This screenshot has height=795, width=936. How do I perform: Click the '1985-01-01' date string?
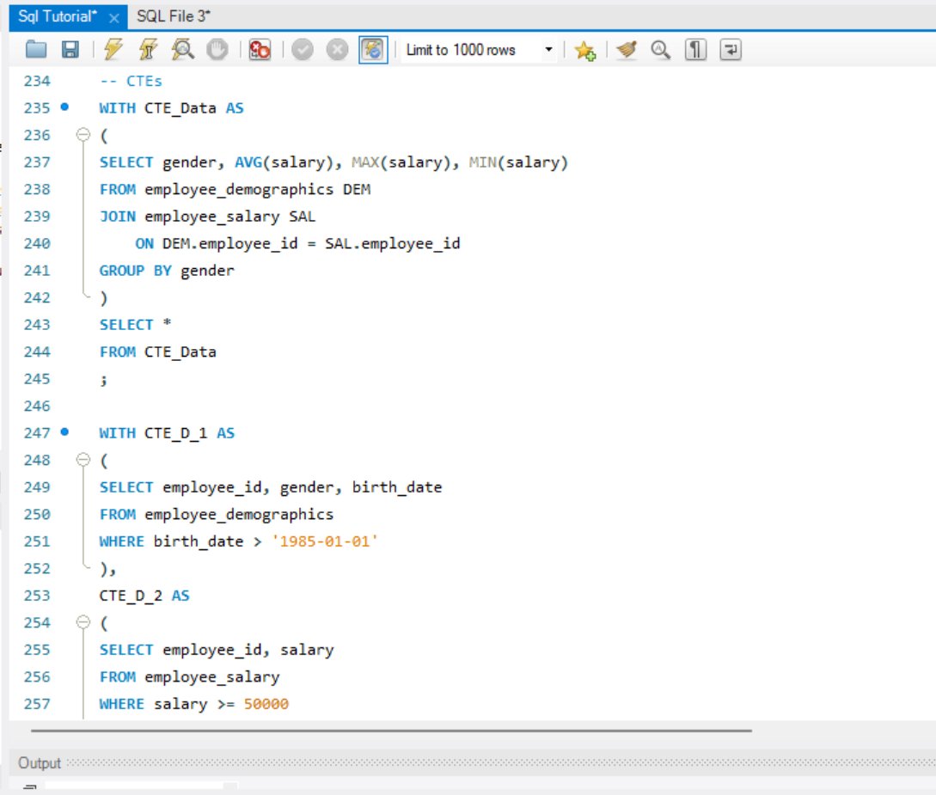point(325,541)
